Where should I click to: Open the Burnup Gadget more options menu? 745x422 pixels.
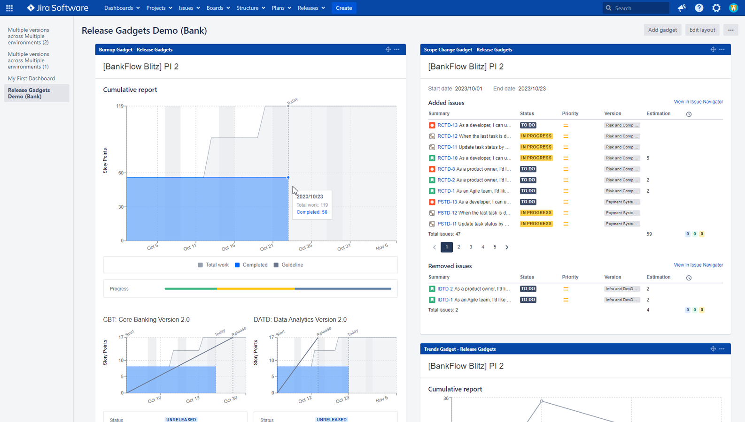397,49
